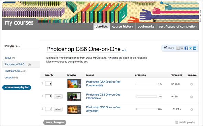This screenshot has width=203, height=126.
Task: Click priority field of Advanced course
Action: tap(49, 109)
